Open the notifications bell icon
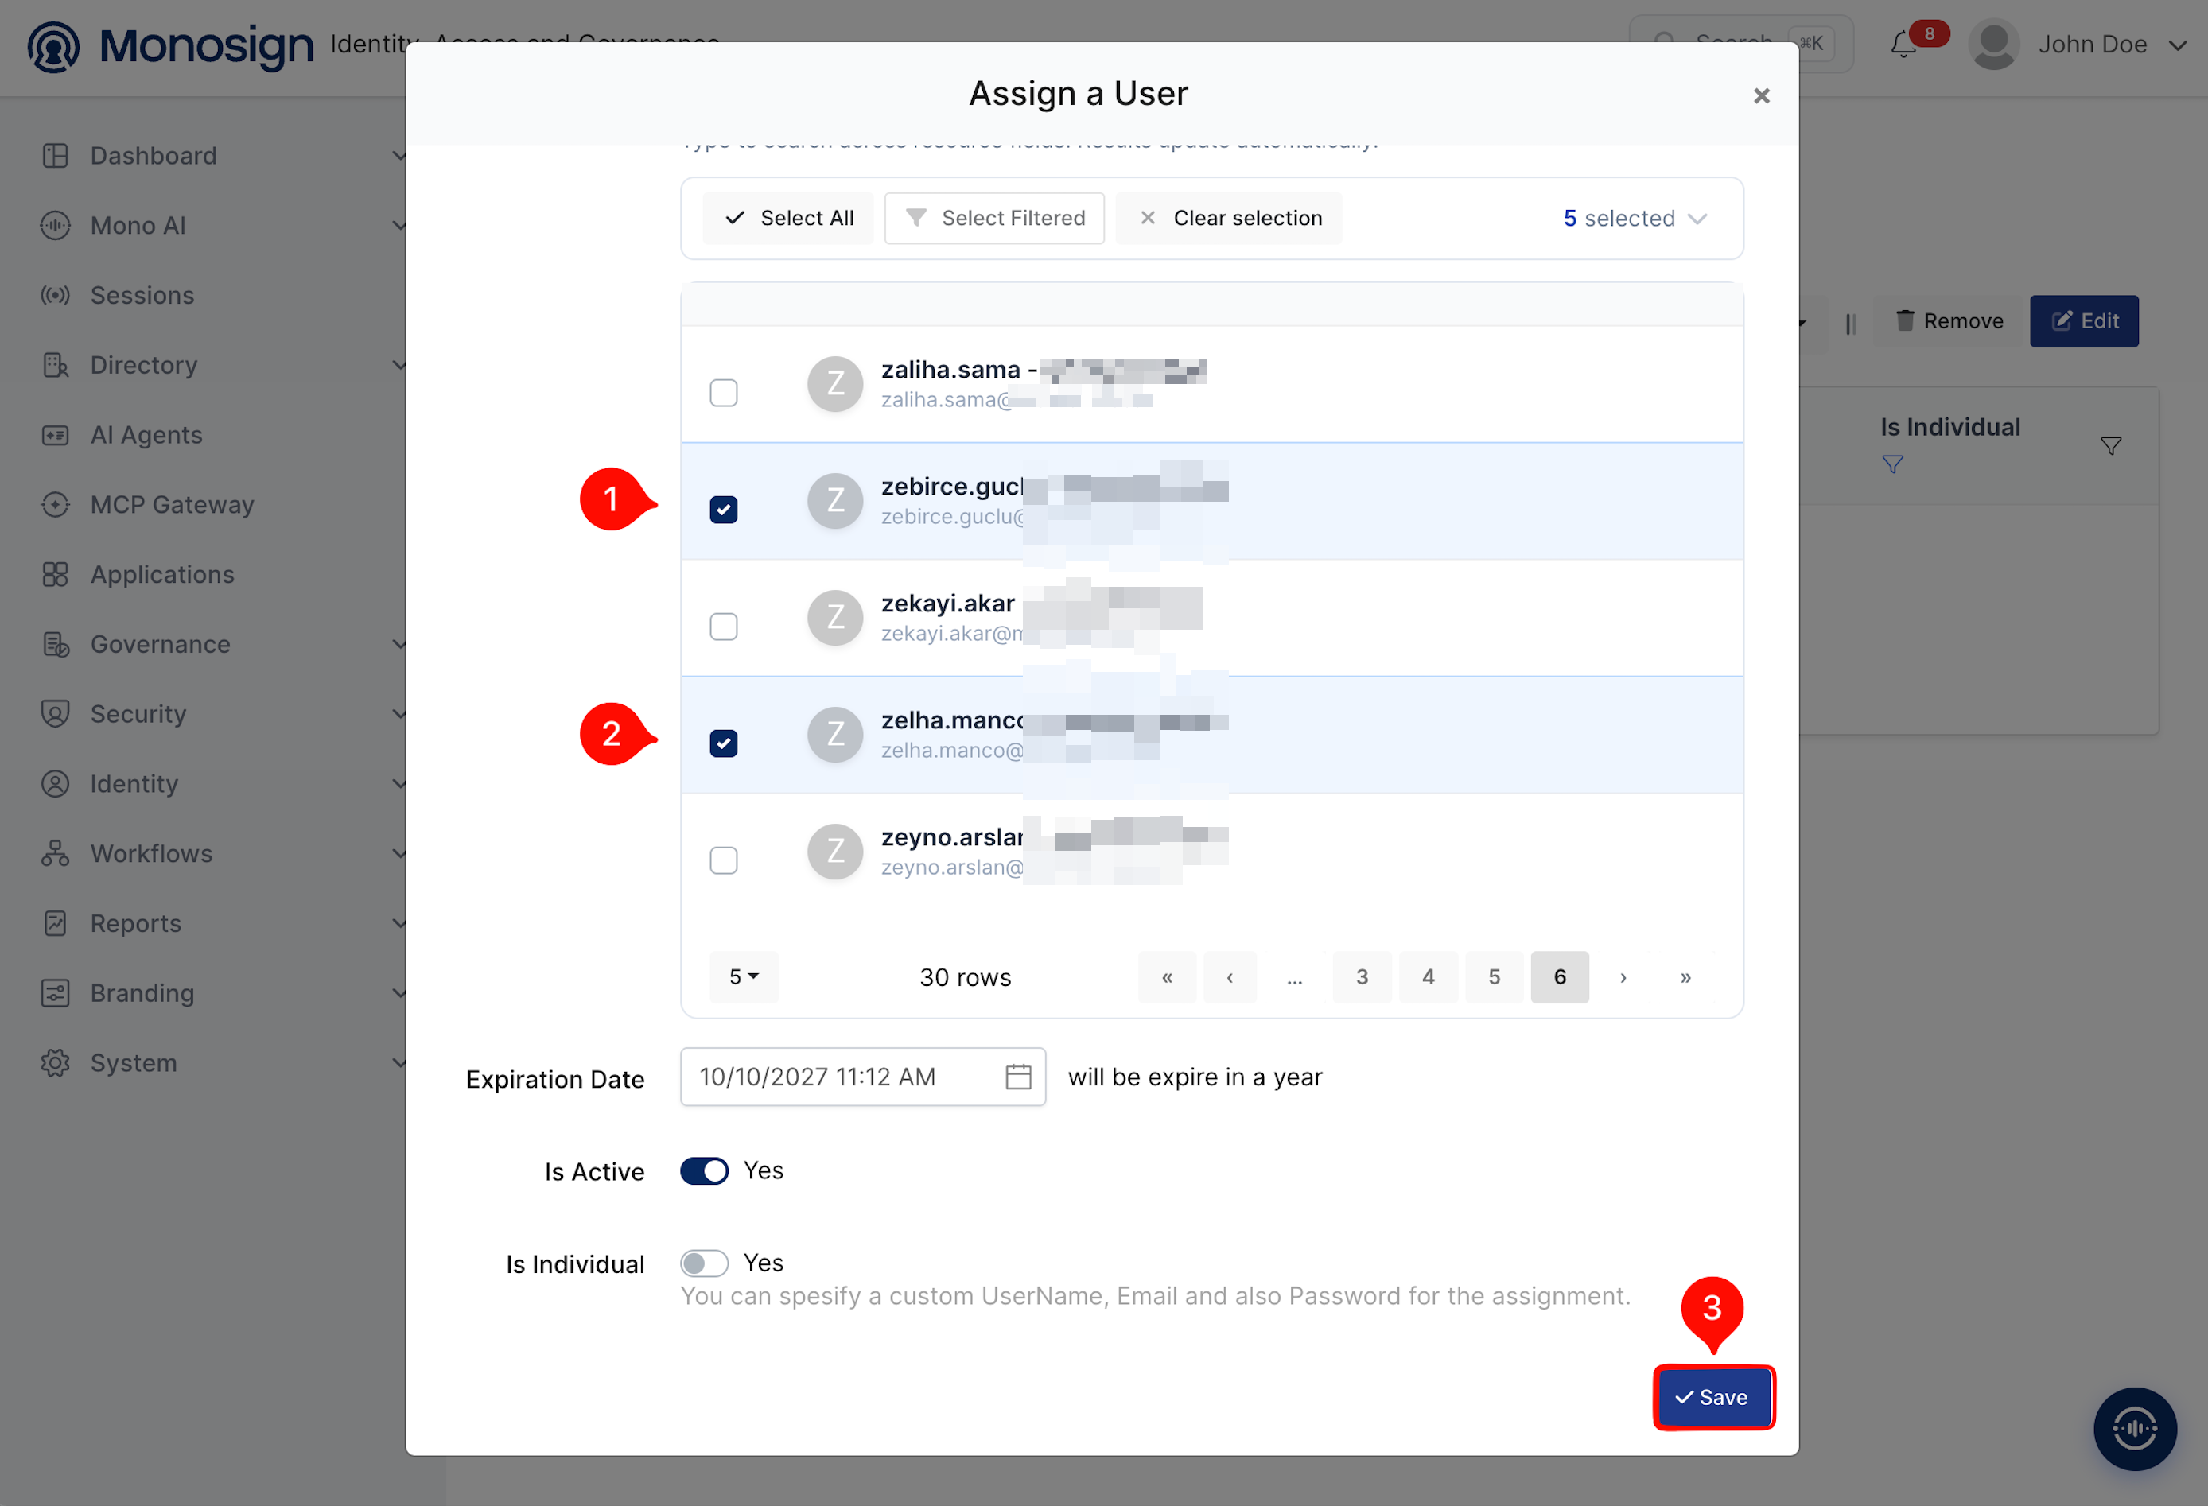2208x1506 pixels. (x=1903, y=44)
